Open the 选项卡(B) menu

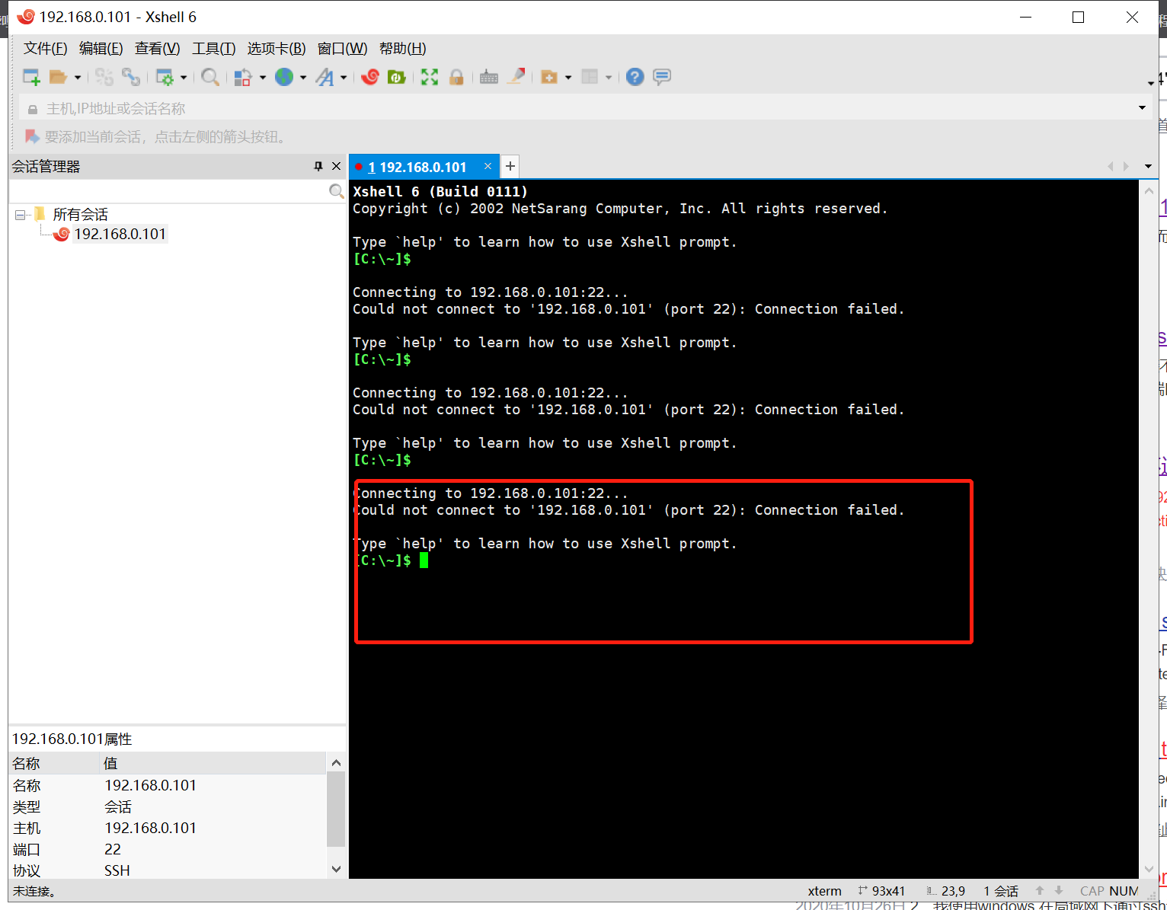click(x=277, y=49)
